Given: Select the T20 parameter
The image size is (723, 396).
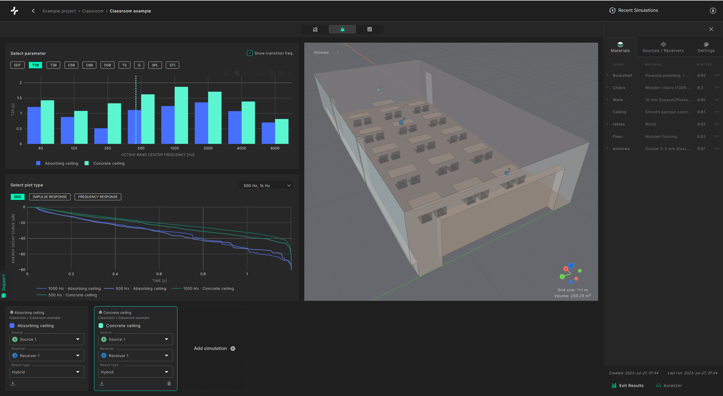Looking at the screenshot, I should pos(35,65).
